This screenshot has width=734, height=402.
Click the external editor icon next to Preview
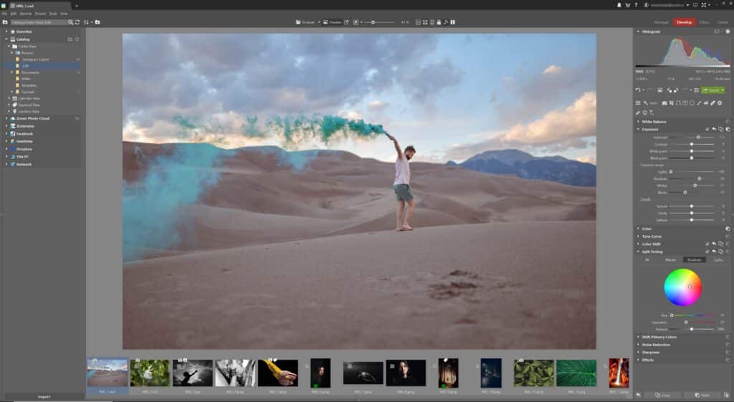click(x=346, y=22)
